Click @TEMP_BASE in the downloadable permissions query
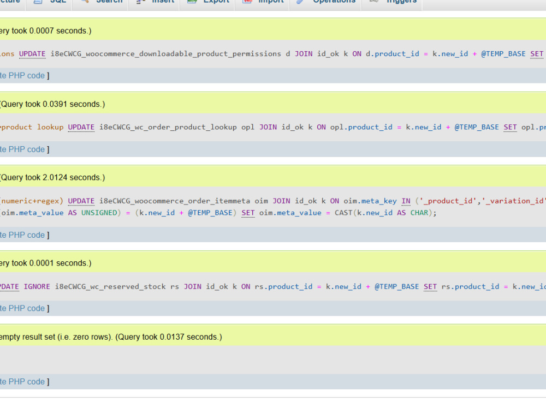Screen dimensions: 546x409 coord(503,54)
